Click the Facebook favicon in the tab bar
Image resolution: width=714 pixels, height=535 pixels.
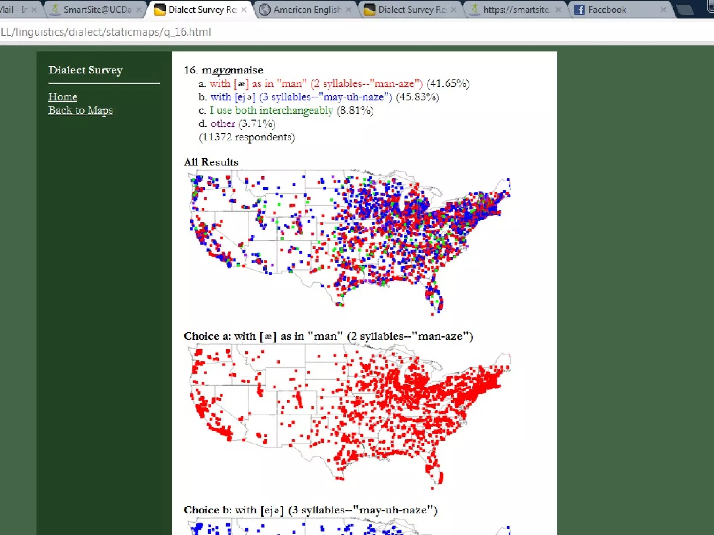coord(579,9)
